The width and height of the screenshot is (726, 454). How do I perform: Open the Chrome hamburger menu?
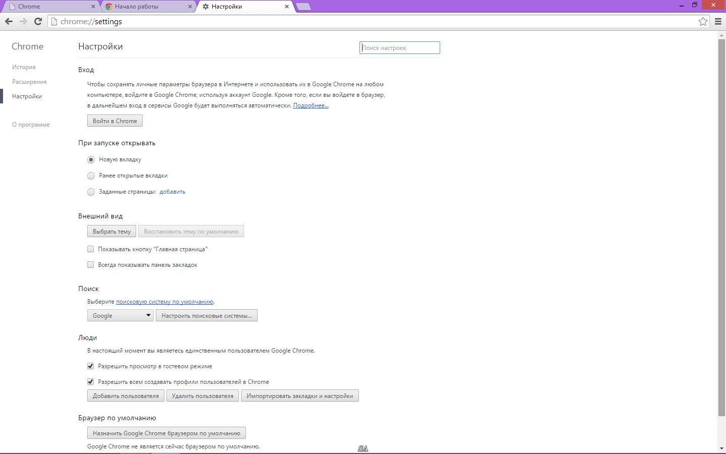click(x=718, y=21)
